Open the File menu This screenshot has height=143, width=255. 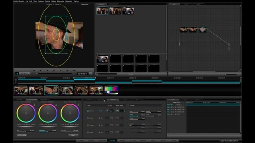(x=27, y=1)
